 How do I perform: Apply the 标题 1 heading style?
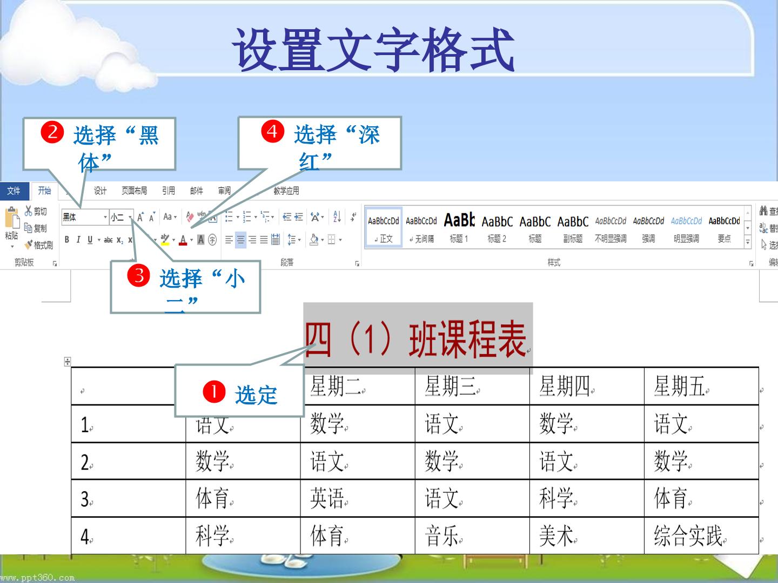(x=459, y=228)
